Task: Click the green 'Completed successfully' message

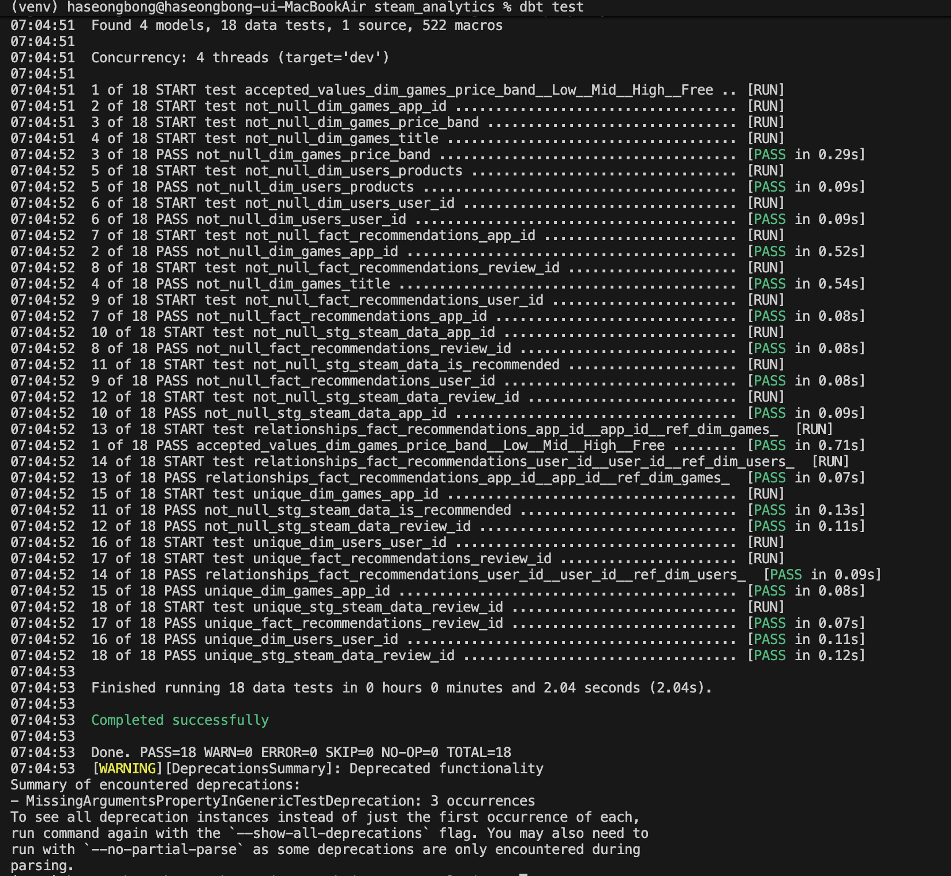Action: 180,720
